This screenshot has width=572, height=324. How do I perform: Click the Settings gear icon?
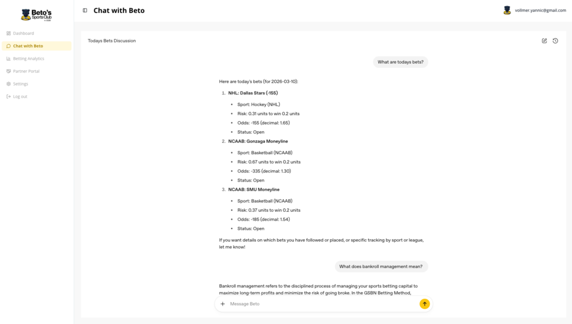coord(8,84)
